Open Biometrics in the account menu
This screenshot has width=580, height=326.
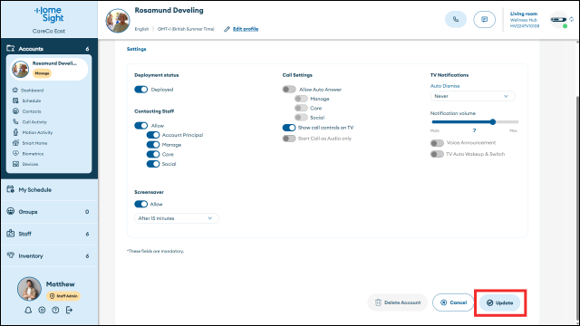pyautogui.click(x=33, y=154)
